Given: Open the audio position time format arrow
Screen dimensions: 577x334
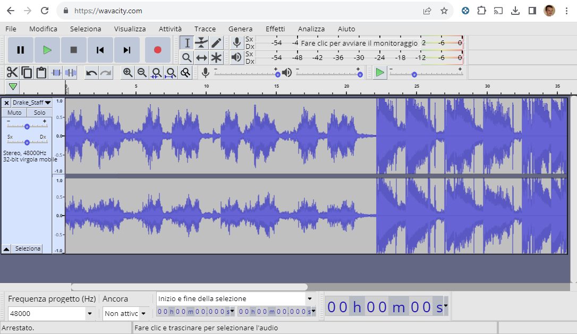Looking at the screenshot, I should pos(446,306).
